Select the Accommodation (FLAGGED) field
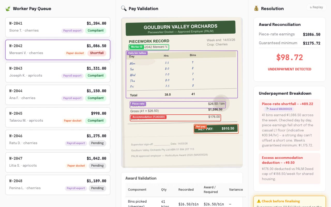 coord(175,118)
